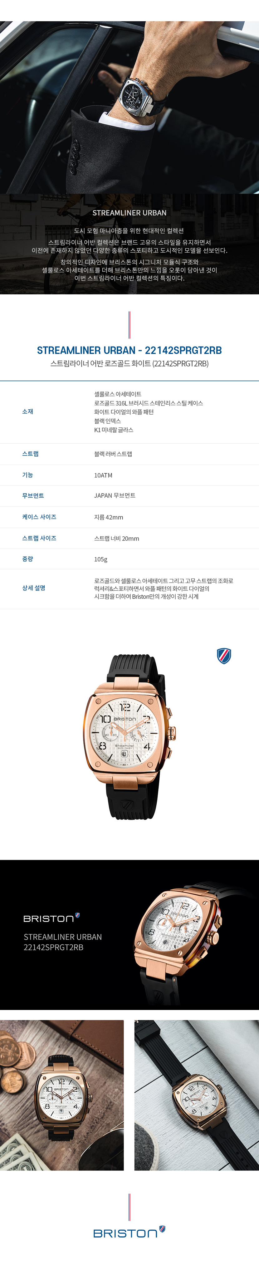The image size is (259, 1280).
Task: Click the 스트랩 사이즈 row label
Action: pyautogui.click(x=39, y=538)
